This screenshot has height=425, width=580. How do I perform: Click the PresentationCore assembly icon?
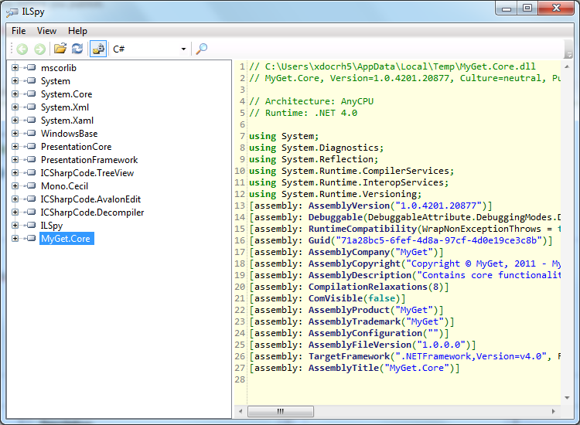point(30,146)
